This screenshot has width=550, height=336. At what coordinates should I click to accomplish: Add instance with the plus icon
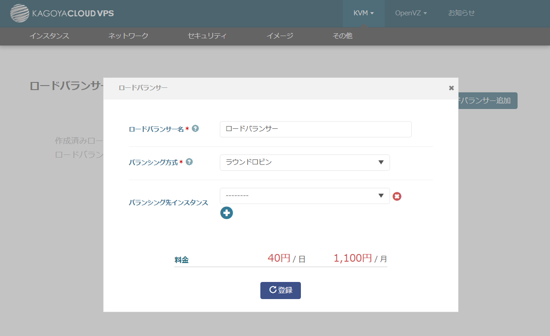[227, 213]
